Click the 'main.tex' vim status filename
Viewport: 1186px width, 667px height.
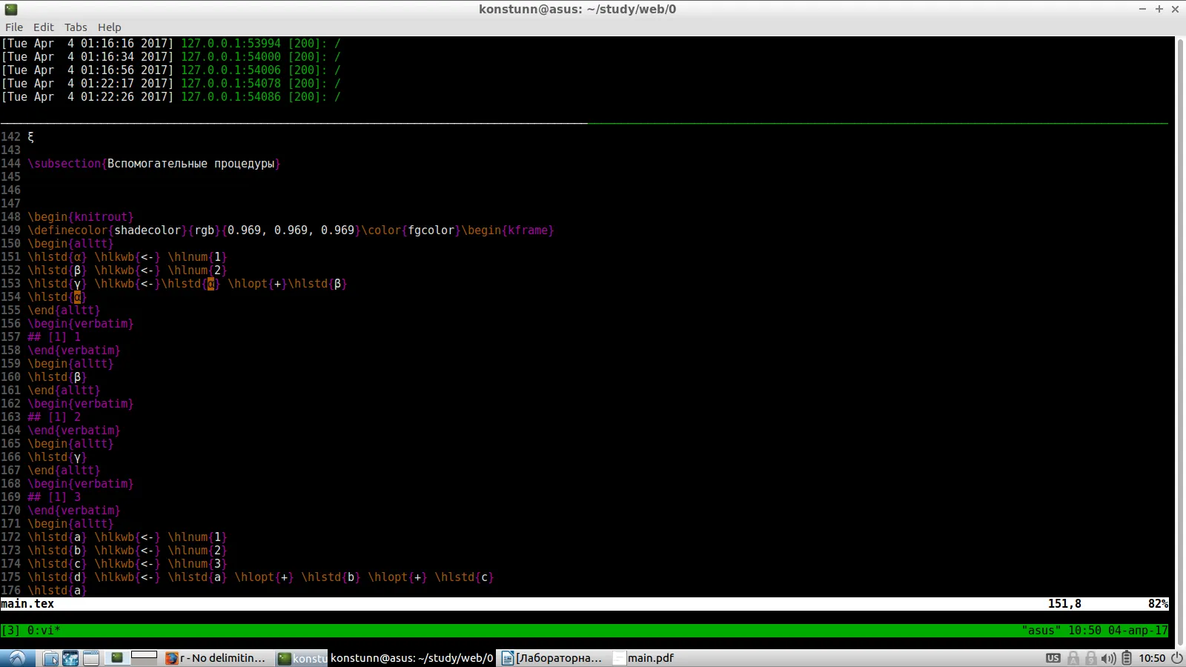coord(27,604)
